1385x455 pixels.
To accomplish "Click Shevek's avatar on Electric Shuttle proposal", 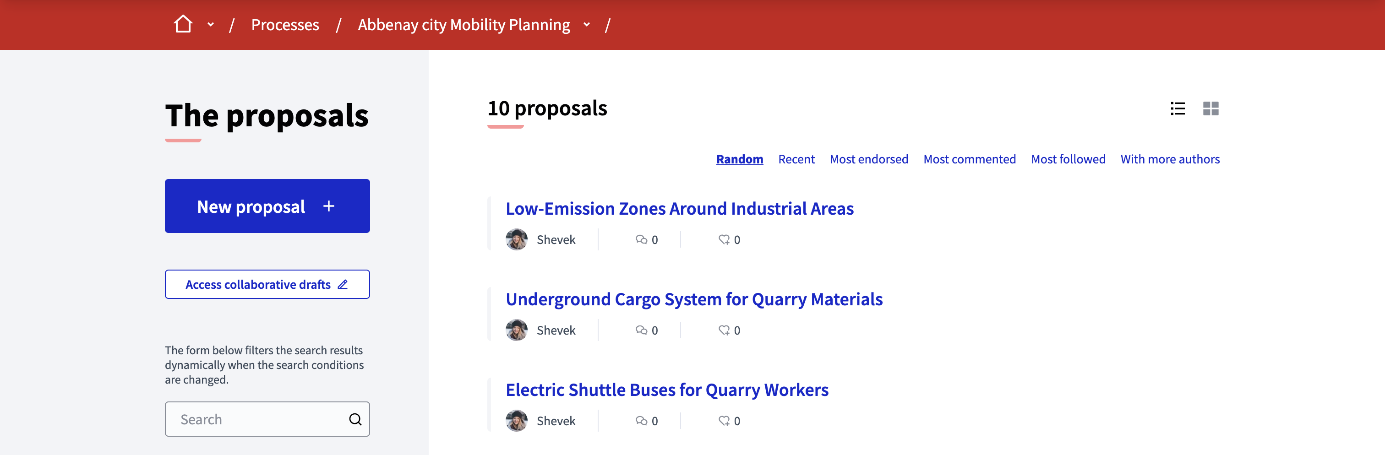I will pos(517,421).
